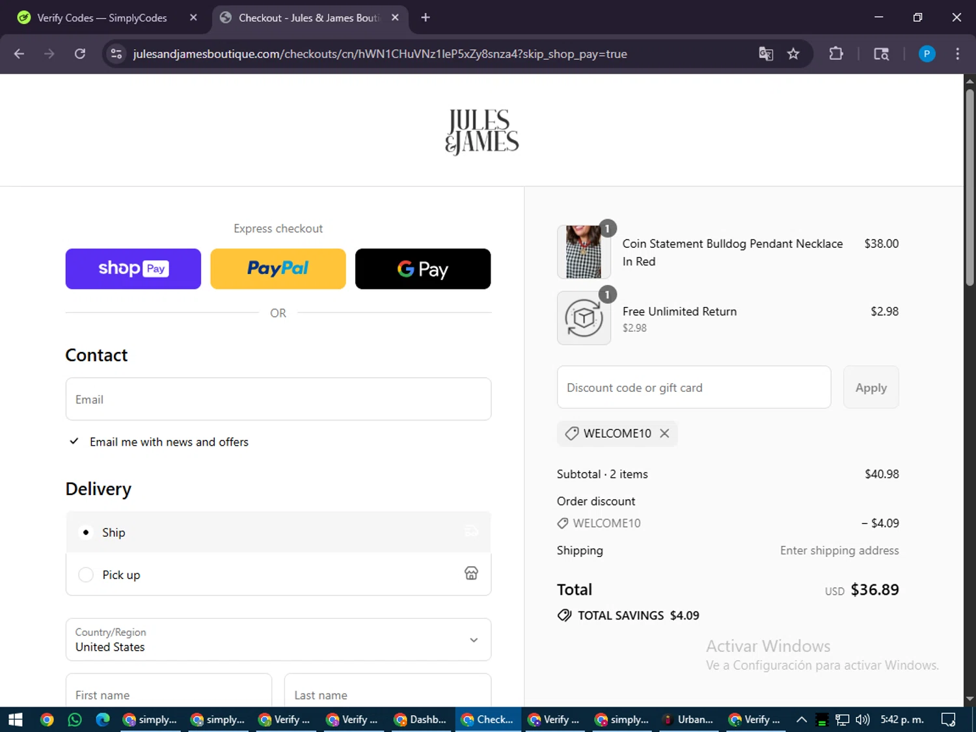
Task: Go back using browser back arrow
Action: [x=19, y=54]
